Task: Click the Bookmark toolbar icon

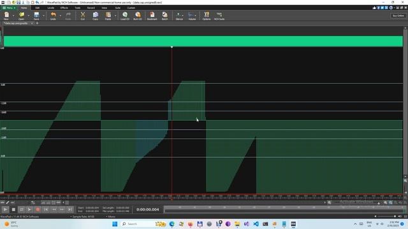Action: [x=152, y=15]
